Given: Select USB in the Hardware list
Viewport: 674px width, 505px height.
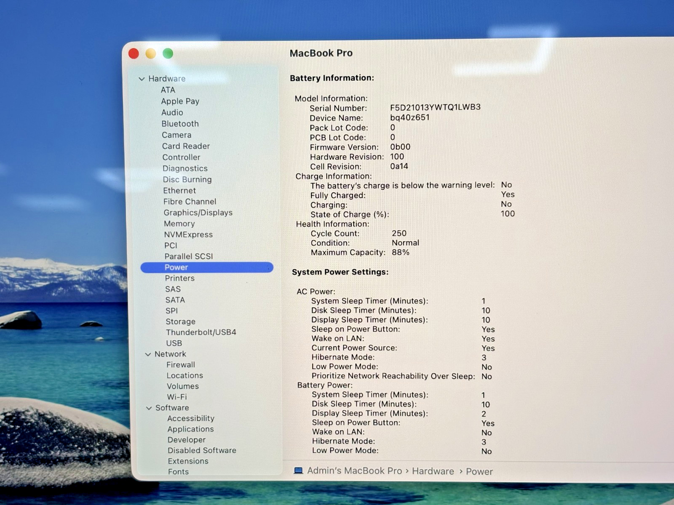Looking at the screenshot, I should click(x=174, y=343).
